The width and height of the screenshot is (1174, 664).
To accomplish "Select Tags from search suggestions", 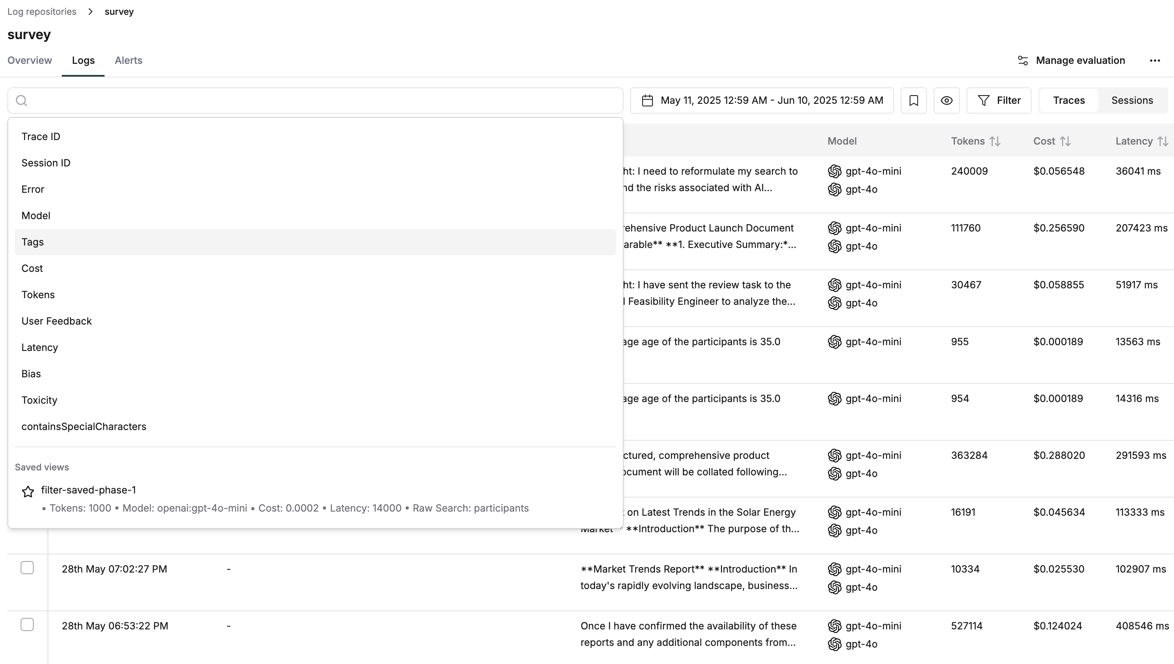I will 33,242.
